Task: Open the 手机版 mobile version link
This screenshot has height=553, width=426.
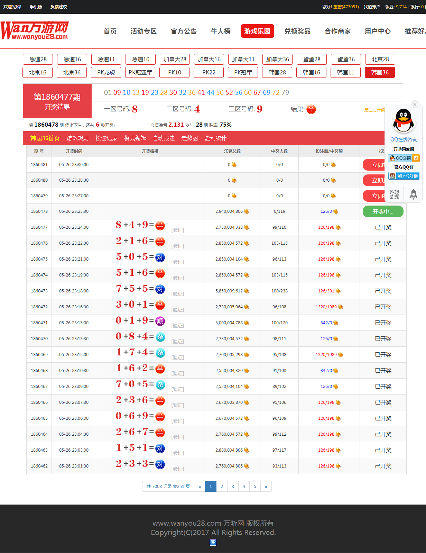Action: pyautogui.click(x=36, y=7)
